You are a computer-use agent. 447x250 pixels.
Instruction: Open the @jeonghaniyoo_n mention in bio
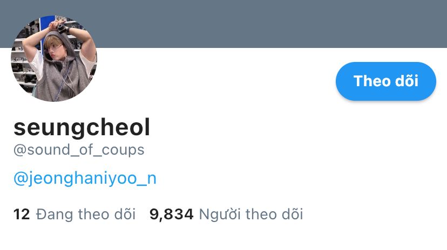(x=85, y=179)
